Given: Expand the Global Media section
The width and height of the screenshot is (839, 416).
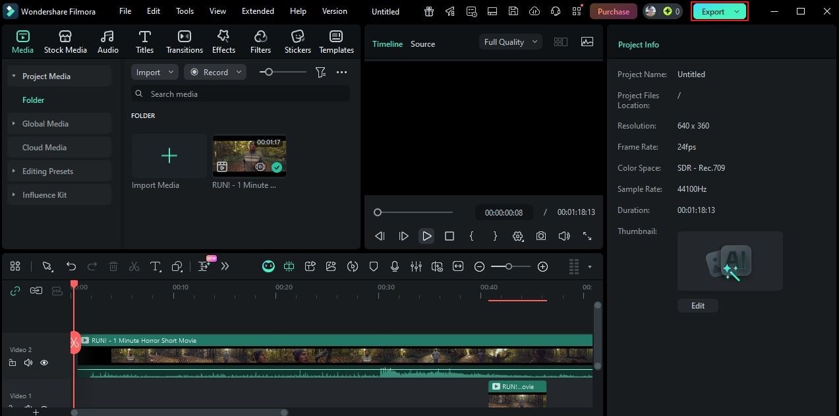Looking at the screenshot, I should tap(13, 124).
